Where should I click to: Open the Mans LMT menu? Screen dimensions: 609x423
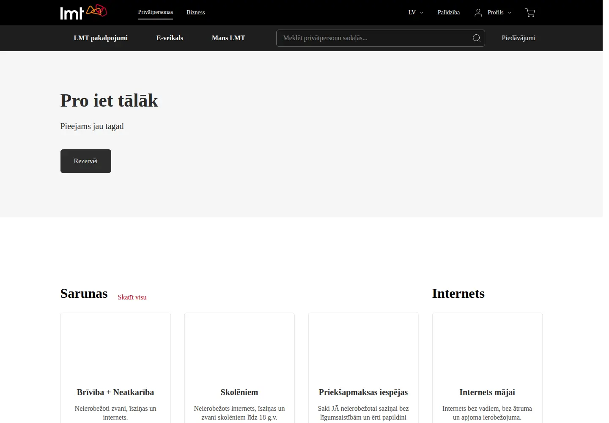pyautogui.click(x=228, y=38)
